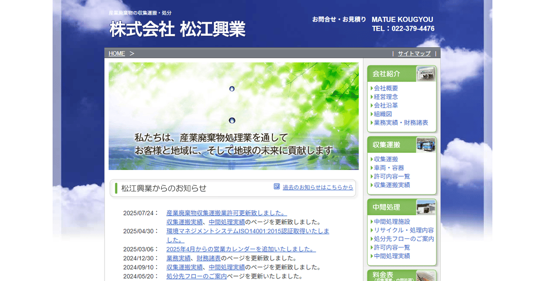Open the 会社沿革 page
The width and height of the screenshot is (545, 281).
point(386,105)
